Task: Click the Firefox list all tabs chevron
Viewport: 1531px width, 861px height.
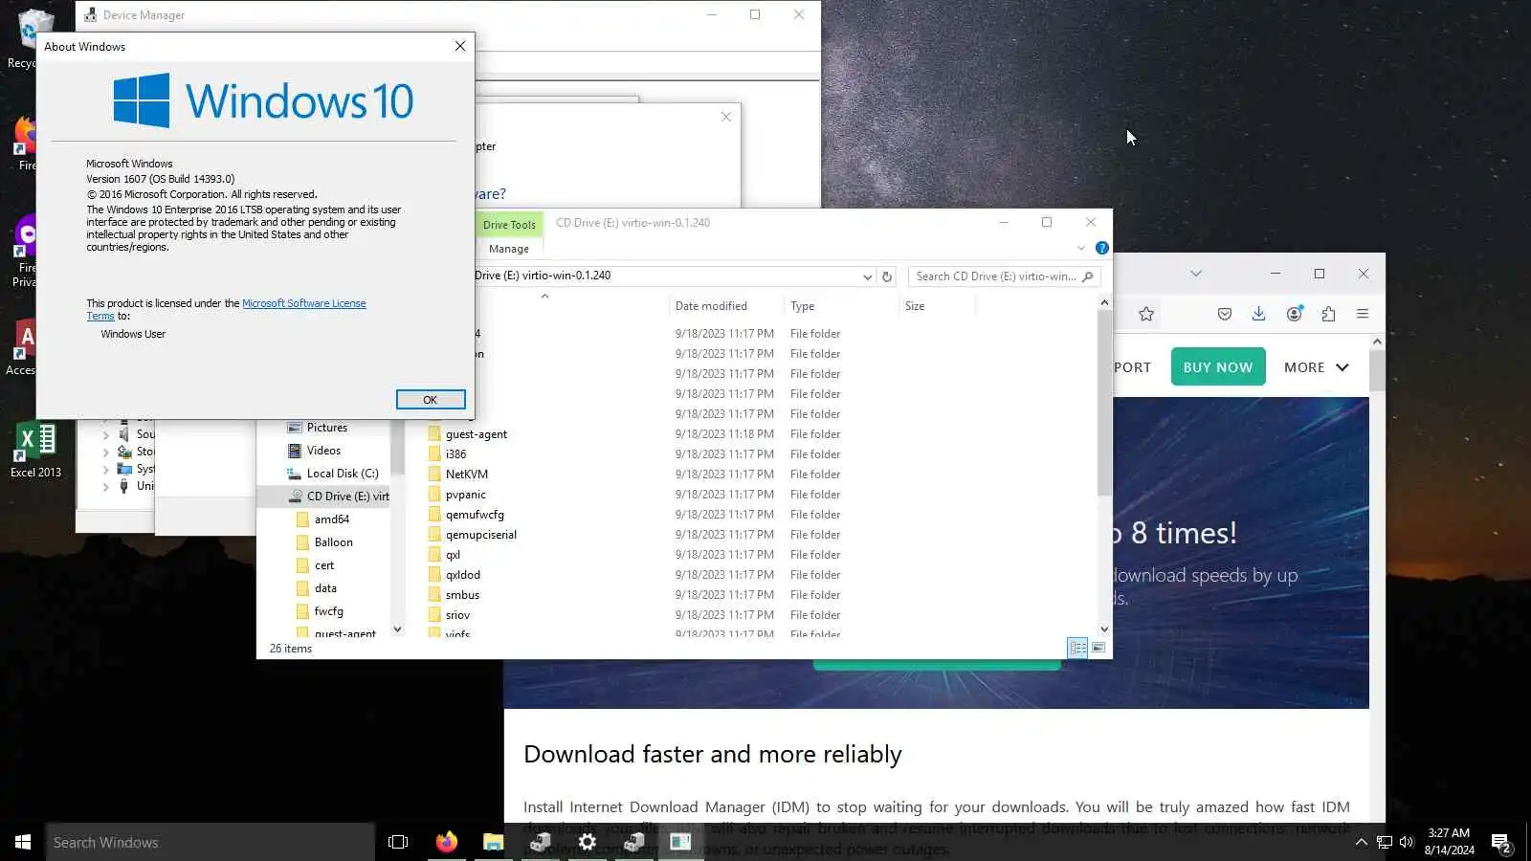Action: click(x=1195, y=274)
